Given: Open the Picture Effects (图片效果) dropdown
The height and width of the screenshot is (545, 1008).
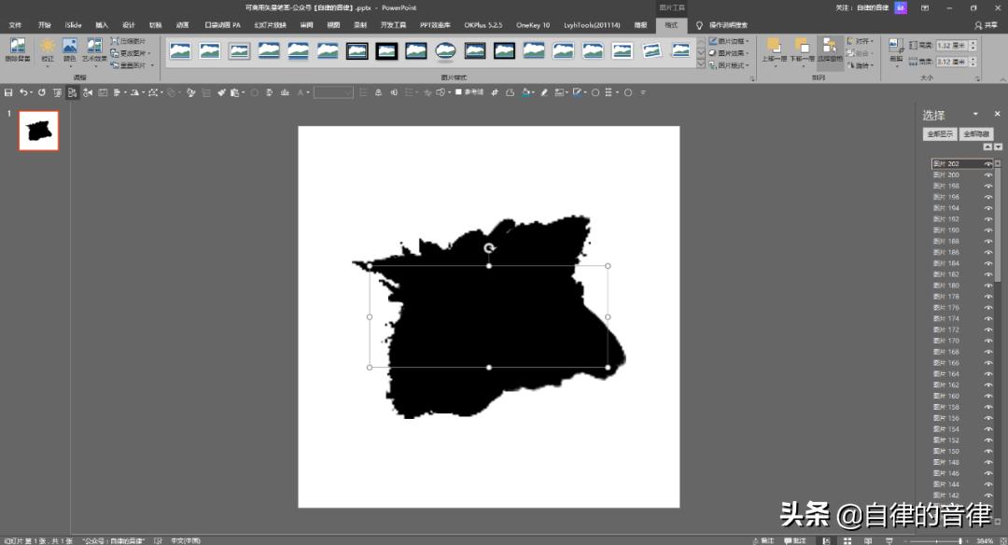Looking at the screenshot, I should coord(730,53).
